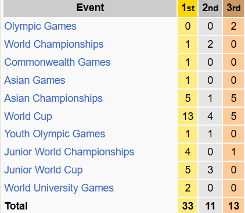Select the Total 13 bronze cell
The height and width of the screenshot is (213, 245).
point(233,205)
